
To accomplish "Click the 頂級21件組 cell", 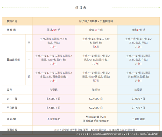I will pyautogui.click(x=54, y=30).
